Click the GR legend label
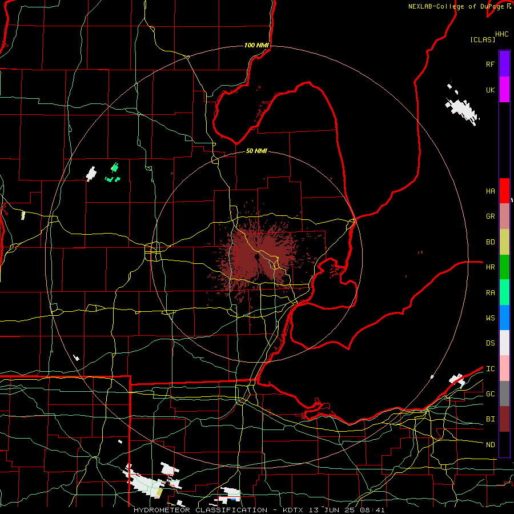Screen dimensions: 514x514 491,216
